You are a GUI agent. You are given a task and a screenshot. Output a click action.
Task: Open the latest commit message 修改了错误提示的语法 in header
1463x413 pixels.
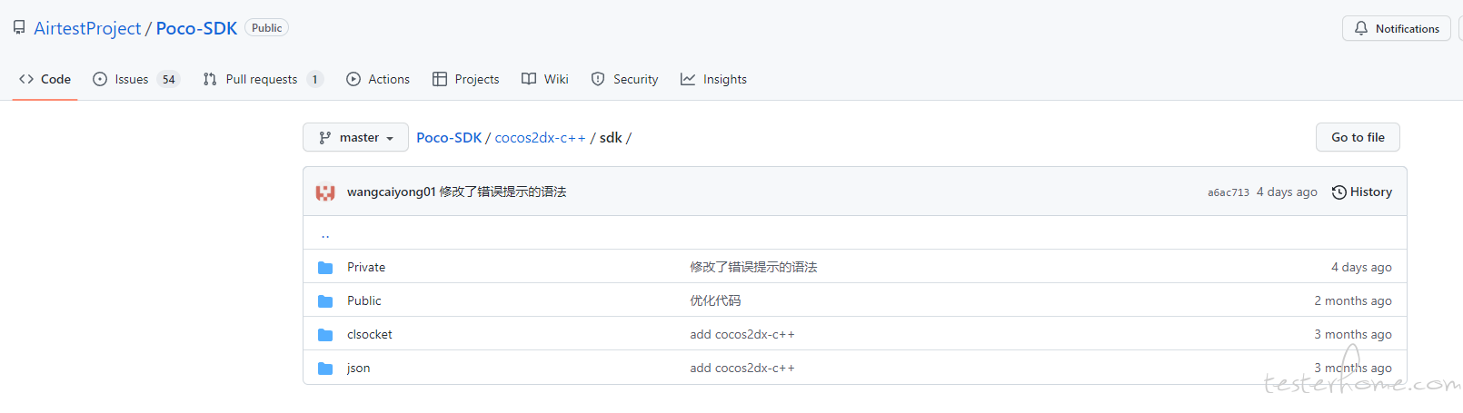(503, 192)
